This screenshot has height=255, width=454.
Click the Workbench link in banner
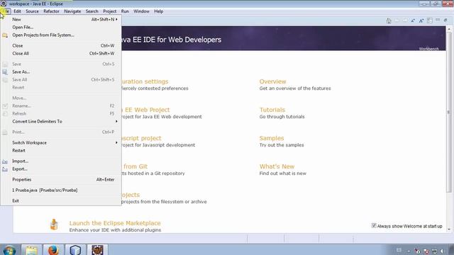(428, 49)
